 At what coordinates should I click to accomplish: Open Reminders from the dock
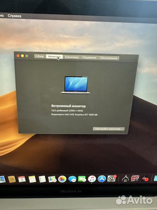tap(42, 179)
